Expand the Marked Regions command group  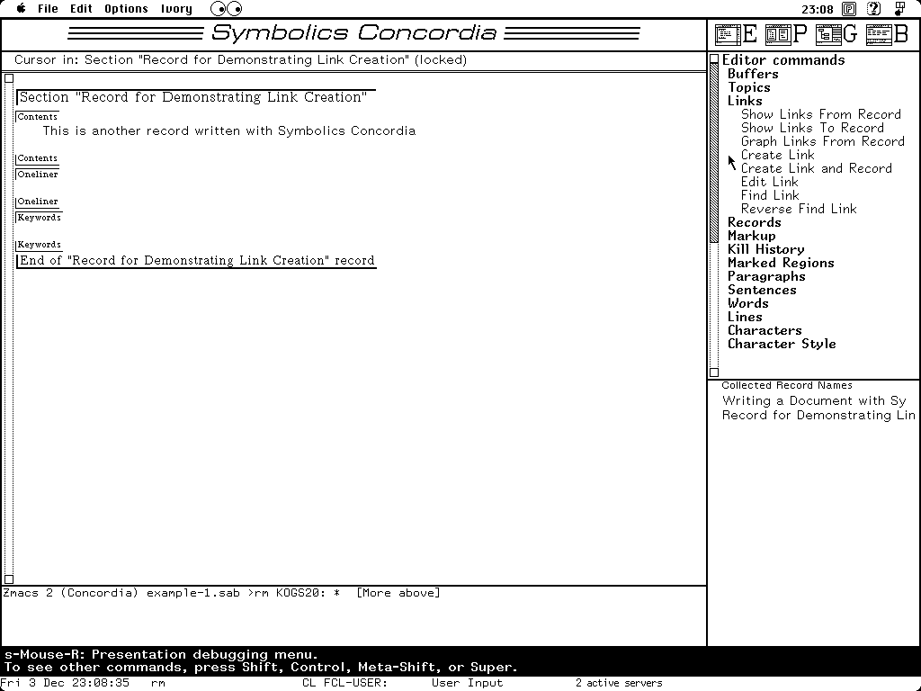(x=781, y=264)
